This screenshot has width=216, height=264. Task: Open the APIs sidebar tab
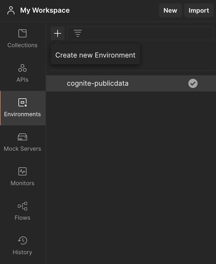coord(22,74)
